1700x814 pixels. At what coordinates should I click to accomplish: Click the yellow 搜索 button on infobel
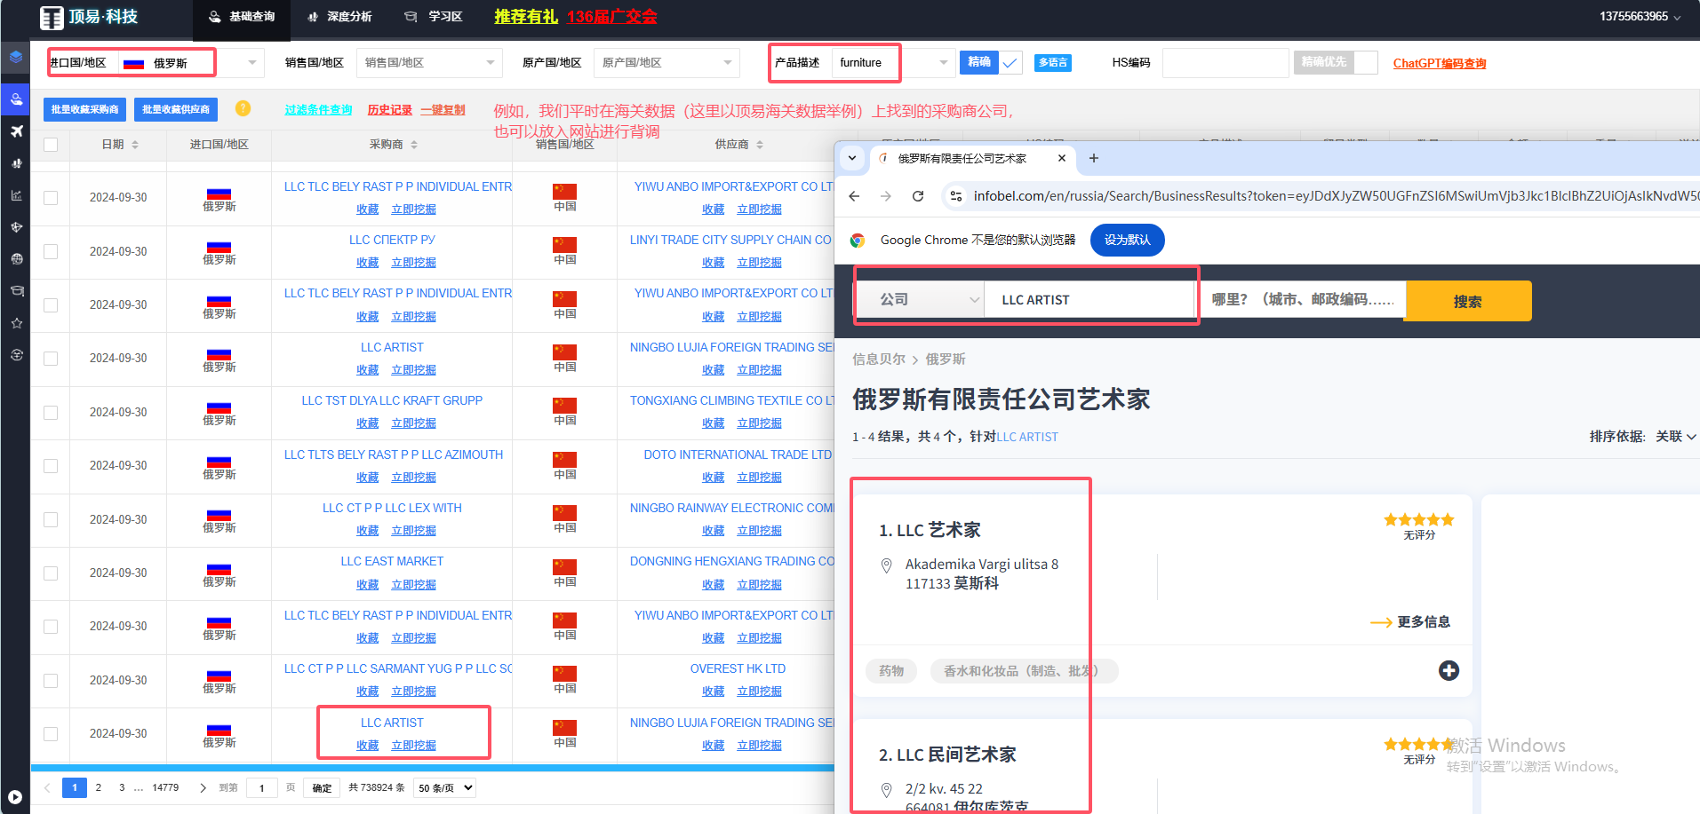1468,301
